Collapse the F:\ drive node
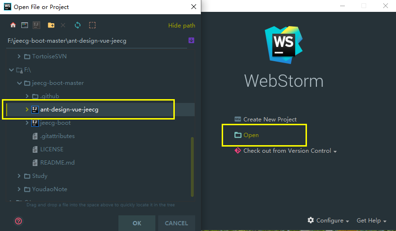 (x=11, y=70)
